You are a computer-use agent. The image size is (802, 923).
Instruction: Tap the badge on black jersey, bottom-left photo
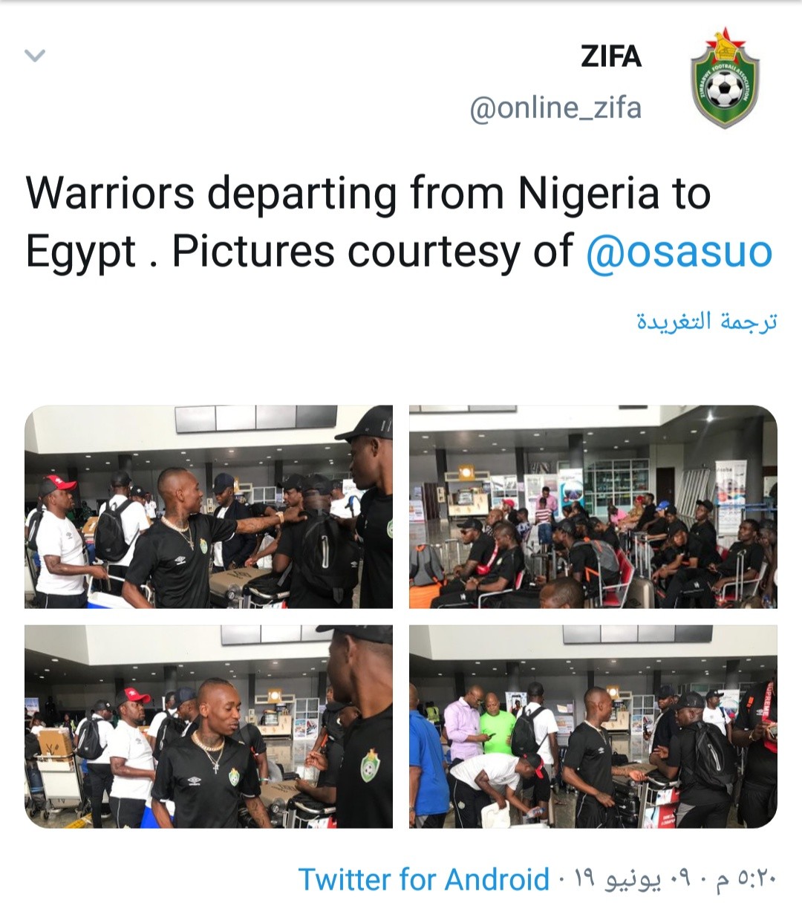[371, 765]
